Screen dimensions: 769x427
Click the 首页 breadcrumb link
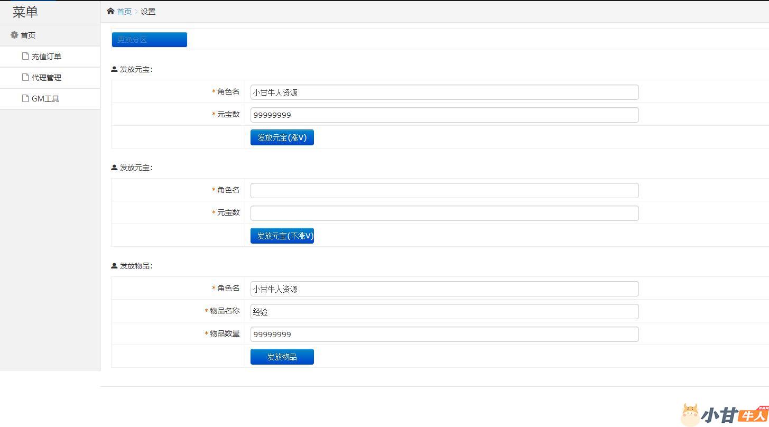[x=124, y=12]
